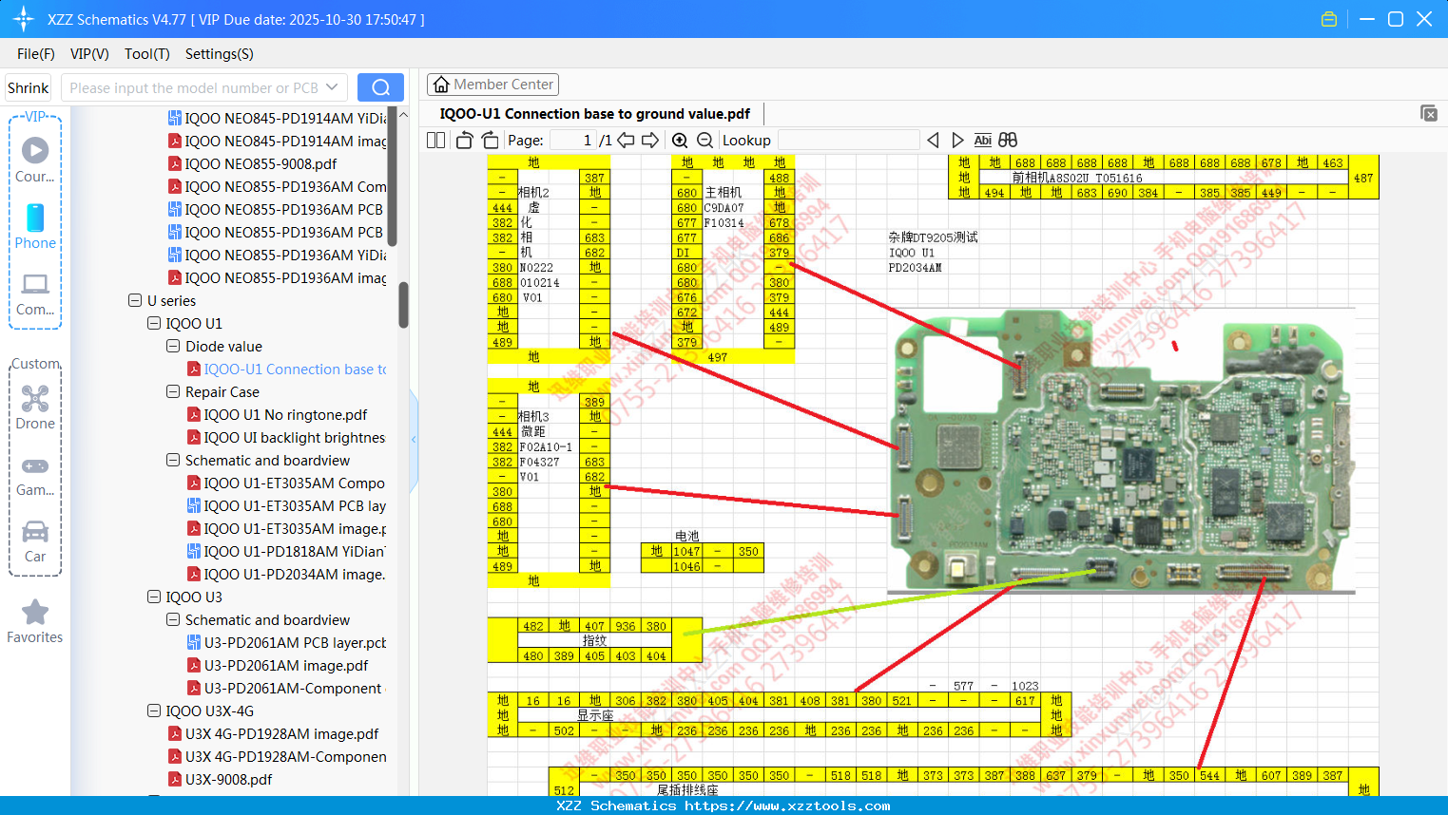1448x815 pixels.
Task: Toggle the two-page layout view
Action: (435, 141)
